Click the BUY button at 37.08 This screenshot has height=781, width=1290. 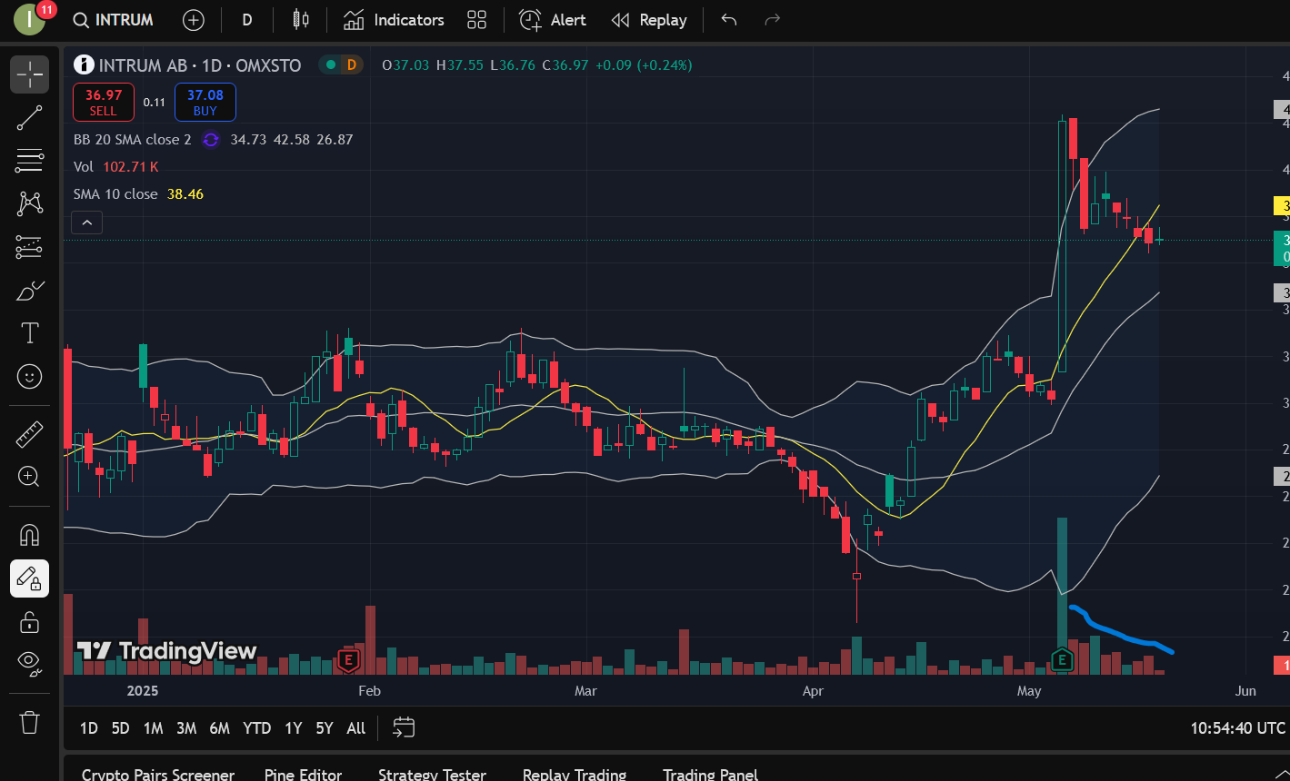[x=205, y=102]
